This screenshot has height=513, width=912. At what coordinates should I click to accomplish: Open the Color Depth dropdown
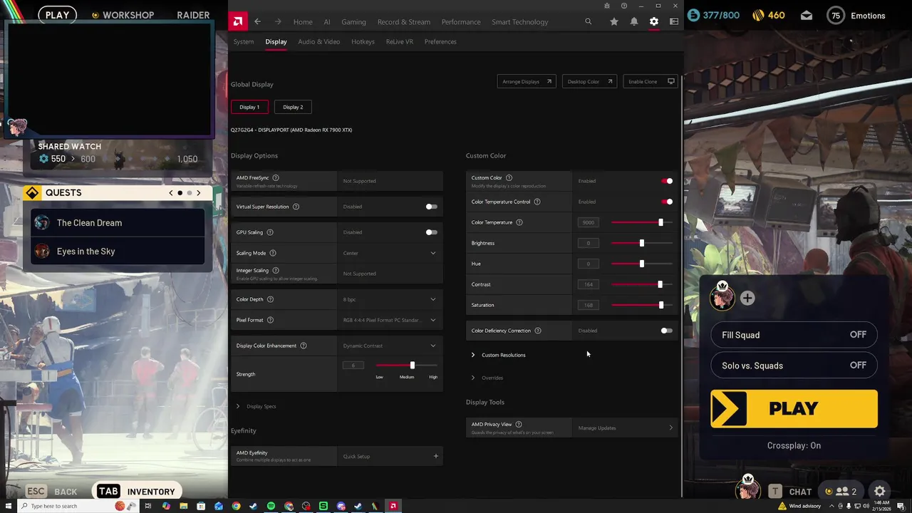tap(390, 299)
